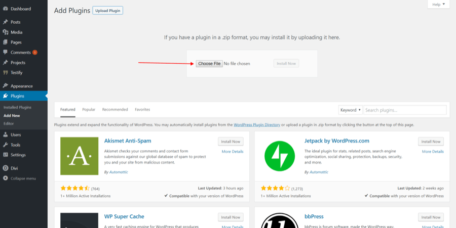Click the Install Now button beside file chooser
The image size is (456, 228).
pyautogui.click(x=286, y=64)
